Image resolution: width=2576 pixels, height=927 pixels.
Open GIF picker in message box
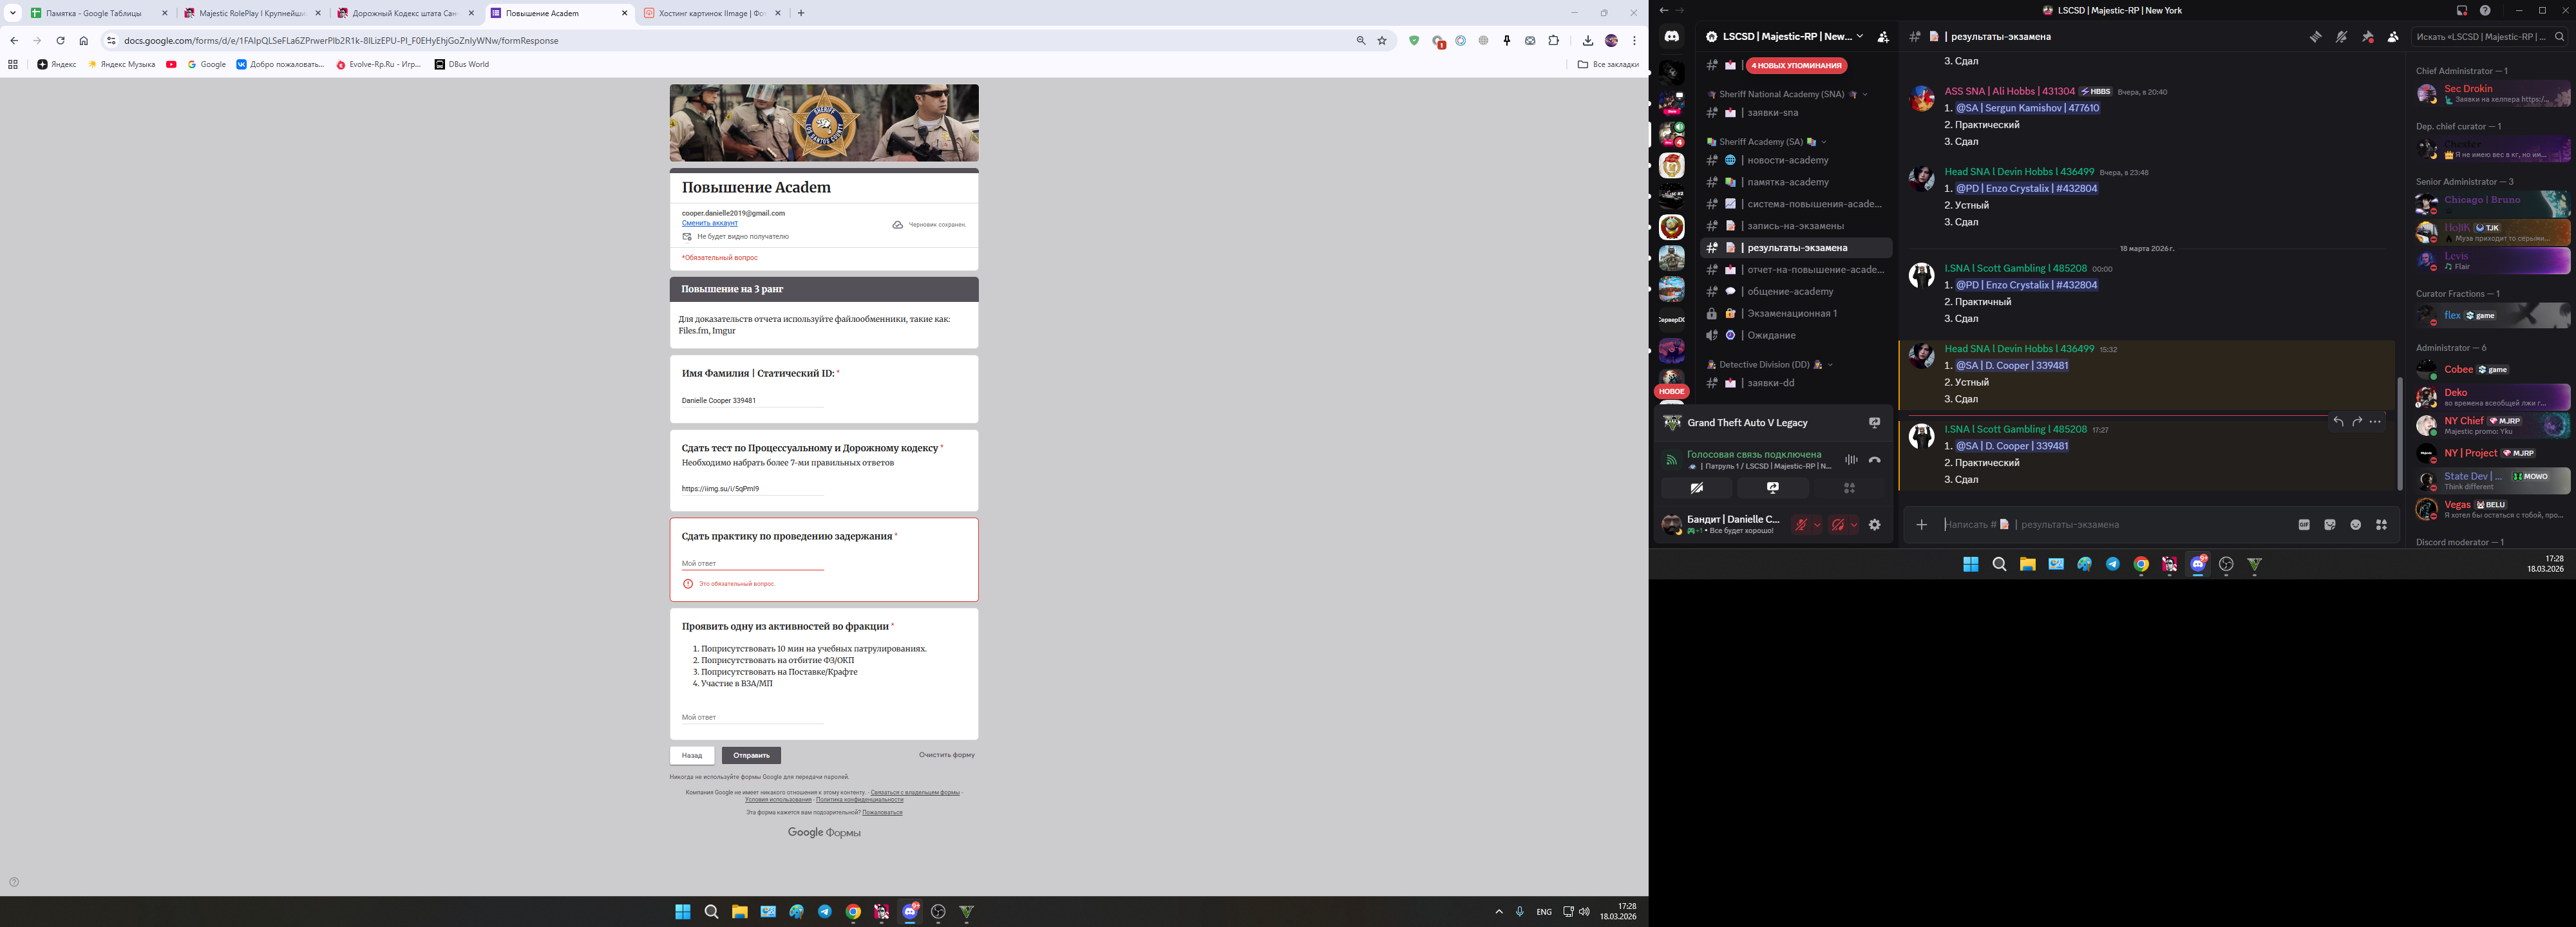(x=2304, y=525)
